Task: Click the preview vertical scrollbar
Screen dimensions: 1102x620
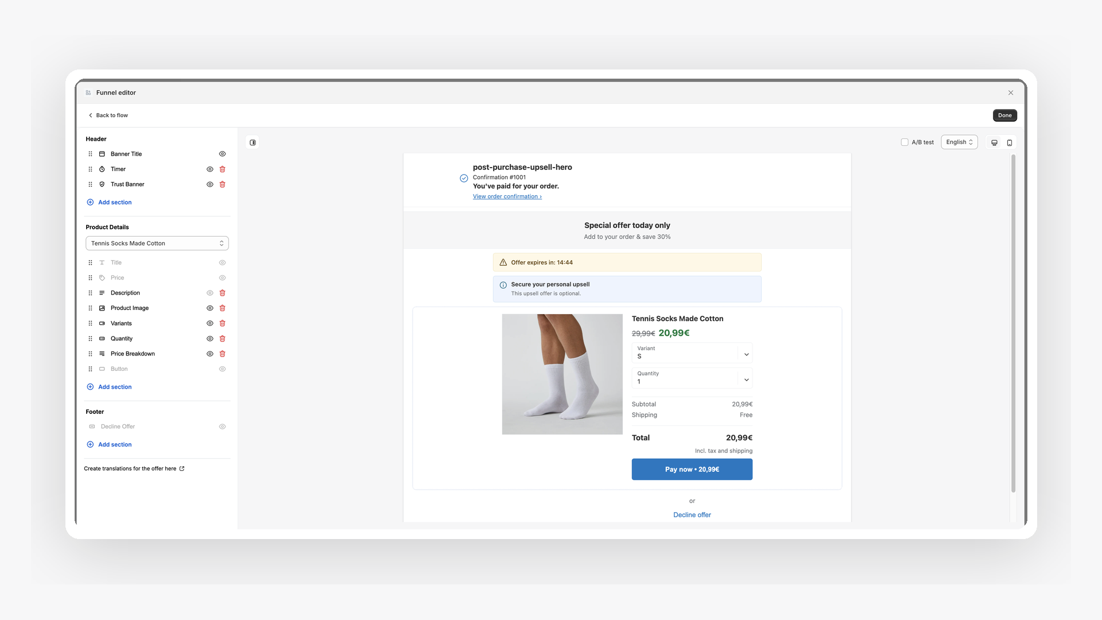Action: (x=1013, y=323)
